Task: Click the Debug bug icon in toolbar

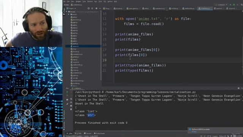Action: pyautogui.click(x=234, y=5)
